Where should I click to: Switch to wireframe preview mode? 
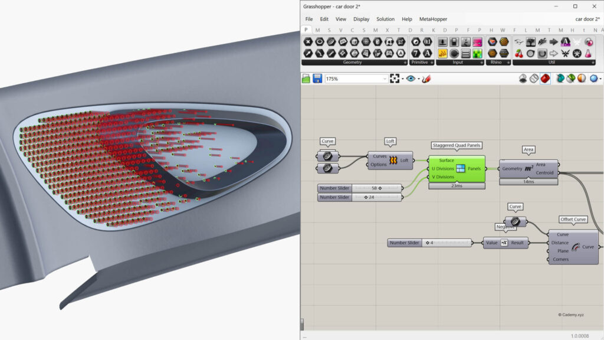534,79
